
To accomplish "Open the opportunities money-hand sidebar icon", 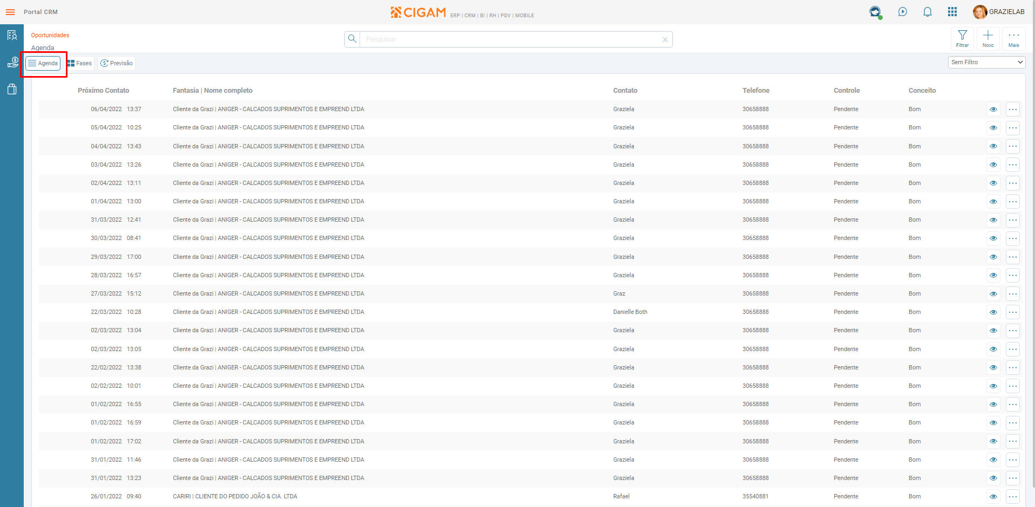I will 12,63.
